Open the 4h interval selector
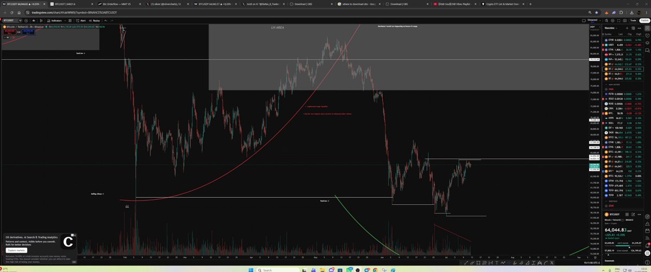 [34, 20]
